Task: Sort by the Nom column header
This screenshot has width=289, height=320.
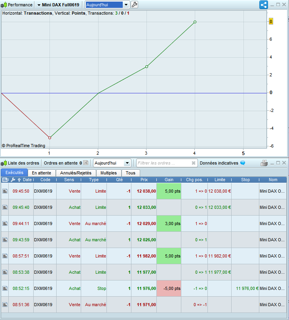Action: (x=273, y=180)
